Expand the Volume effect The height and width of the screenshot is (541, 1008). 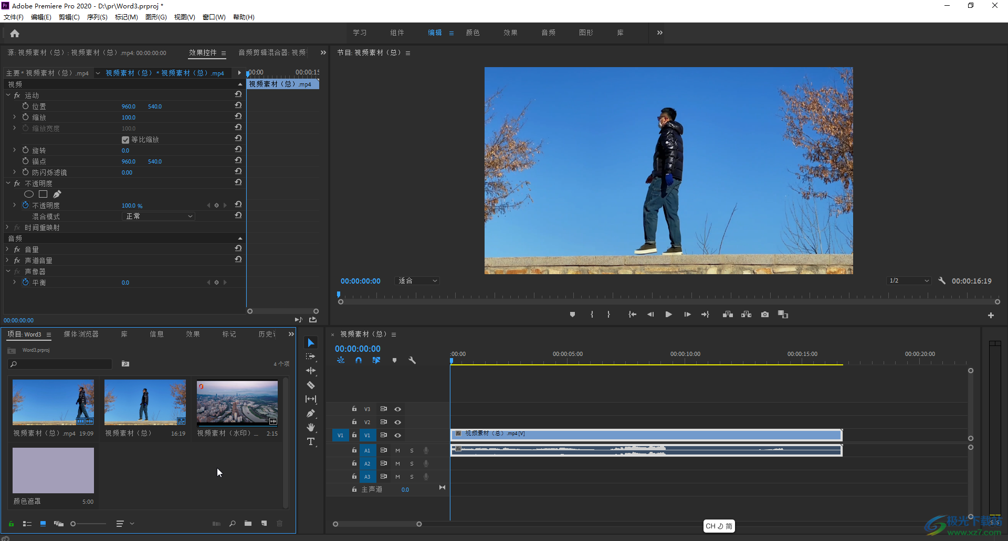7,249
